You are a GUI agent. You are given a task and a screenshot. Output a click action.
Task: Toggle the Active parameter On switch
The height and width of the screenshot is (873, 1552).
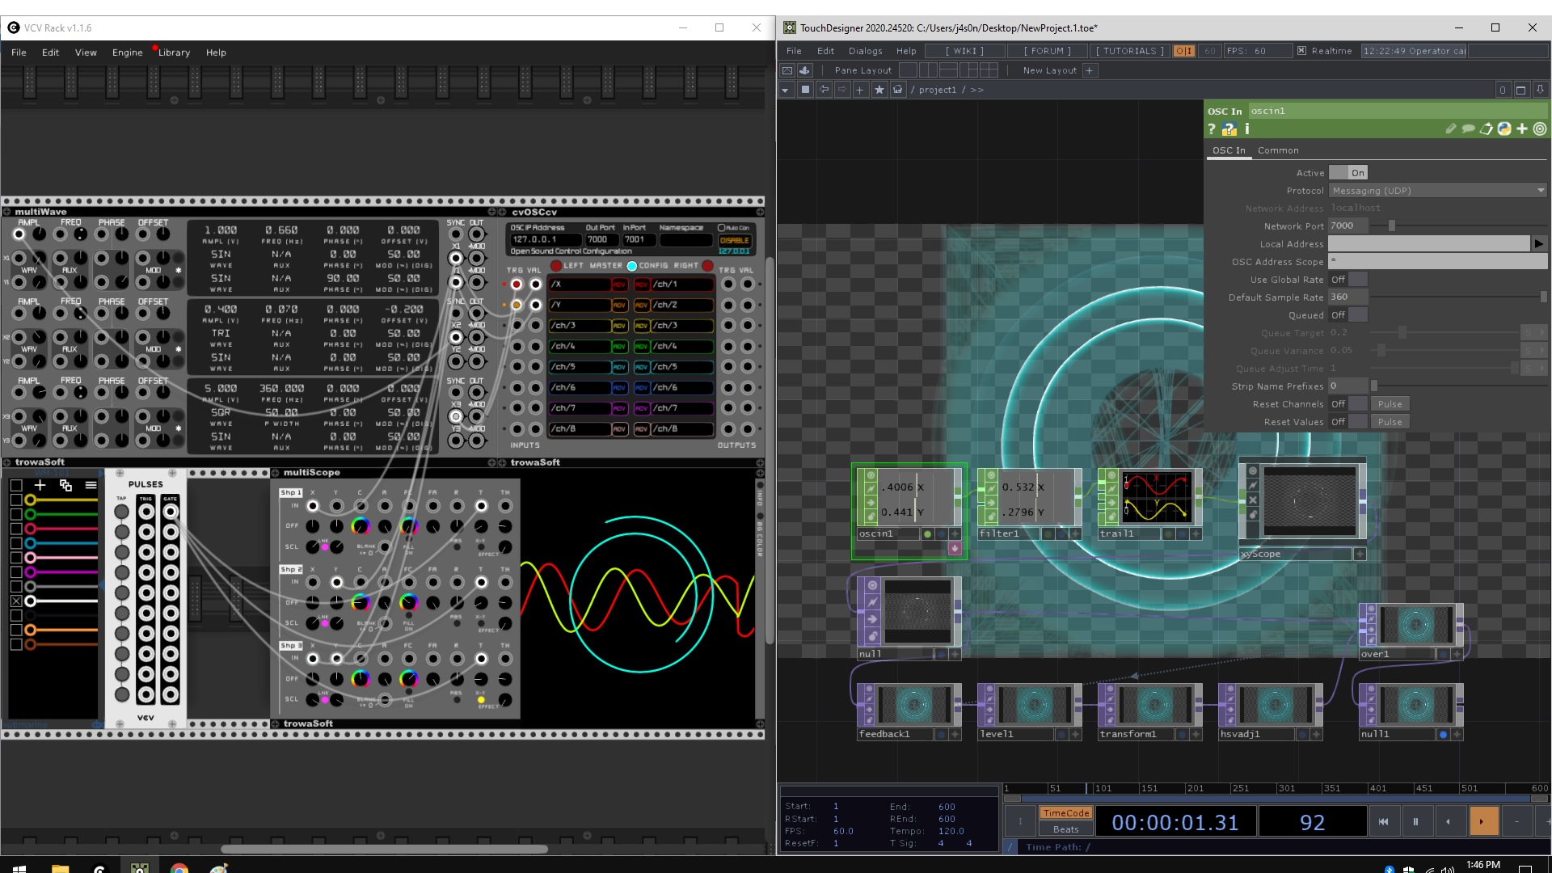1347,173
